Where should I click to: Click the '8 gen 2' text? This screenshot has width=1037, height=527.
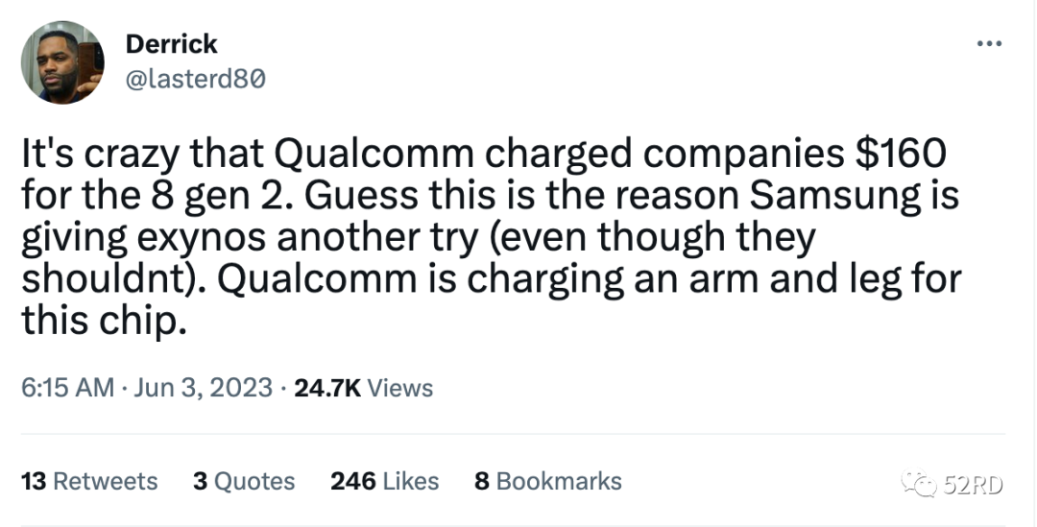coord(216,197)
